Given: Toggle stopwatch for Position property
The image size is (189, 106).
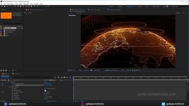Looking at the screenshot, I should (x=12, y=85).
